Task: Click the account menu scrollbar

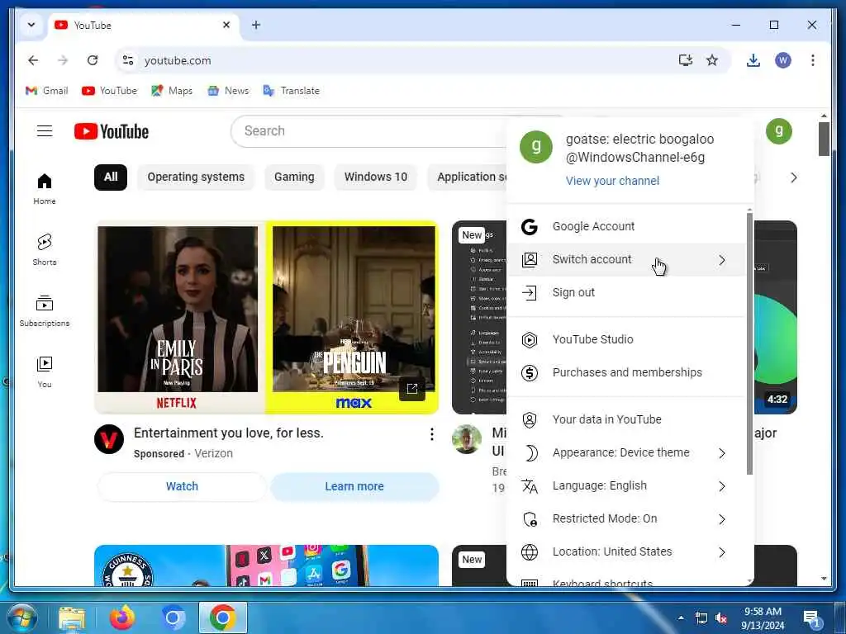Action: tap(749, 344)
